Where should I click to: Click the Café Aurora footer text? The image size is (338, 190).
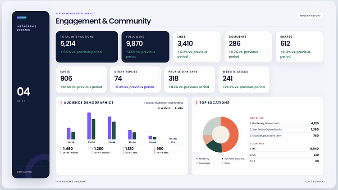pos(315,181)
